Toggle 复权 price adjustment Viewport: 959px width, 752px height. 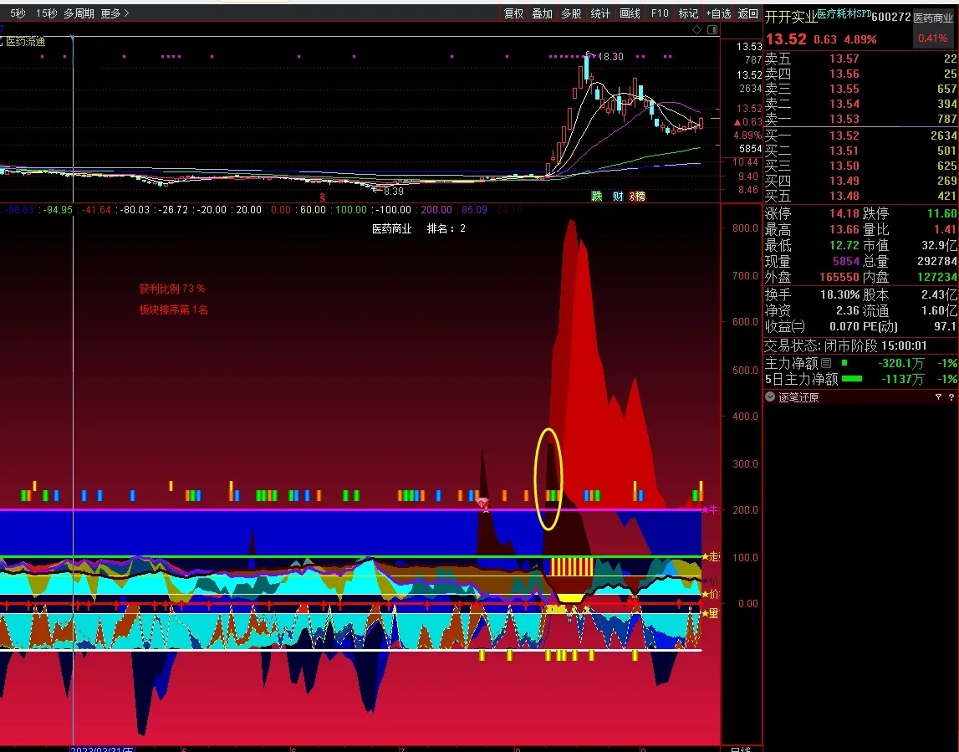[513, 13]
